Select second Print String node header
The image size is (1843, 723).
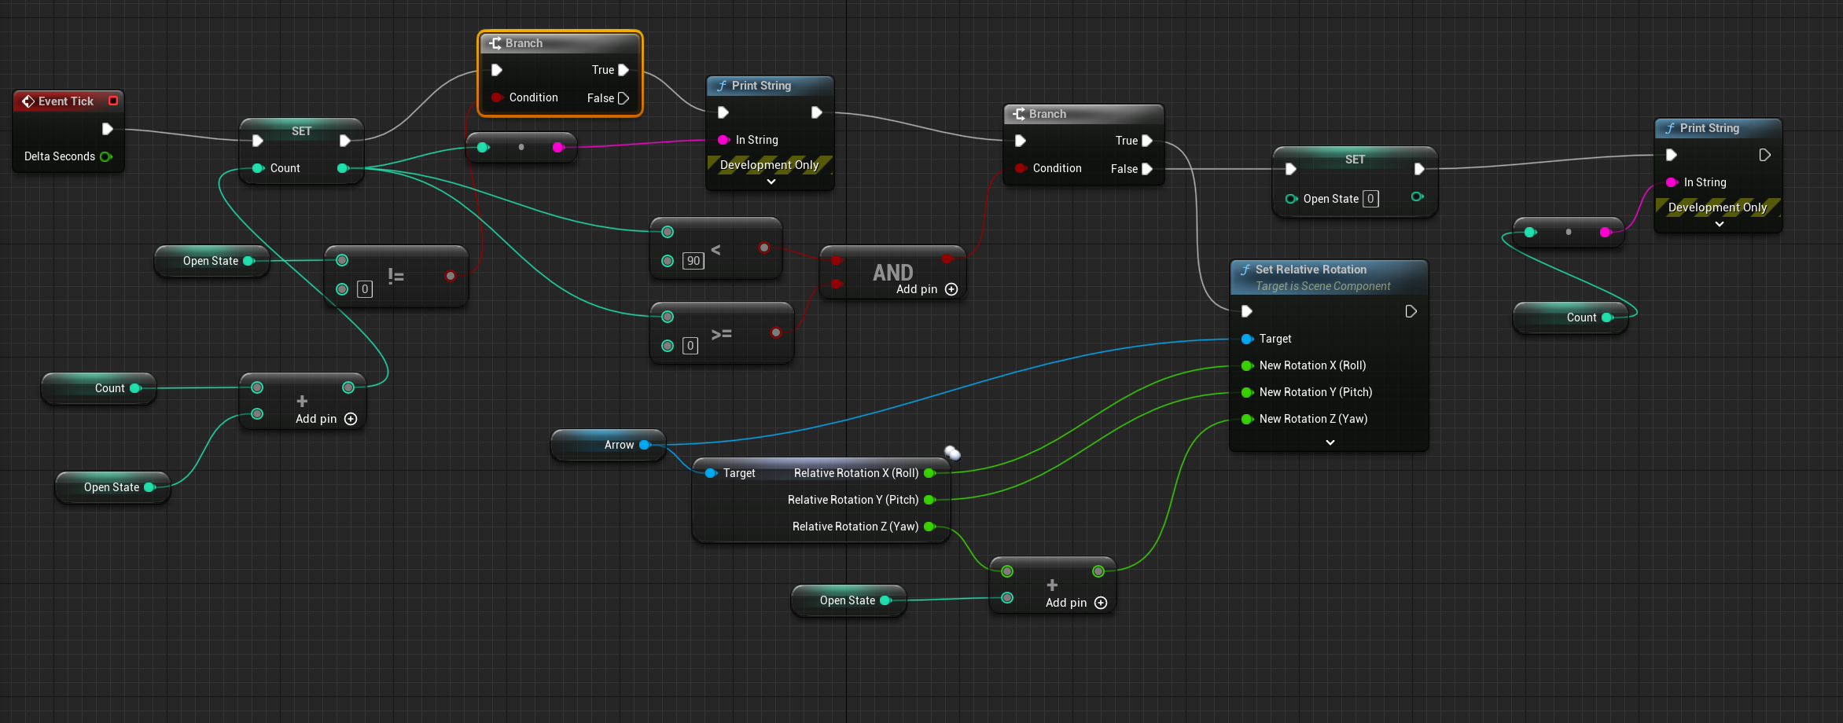(1719, 128)
